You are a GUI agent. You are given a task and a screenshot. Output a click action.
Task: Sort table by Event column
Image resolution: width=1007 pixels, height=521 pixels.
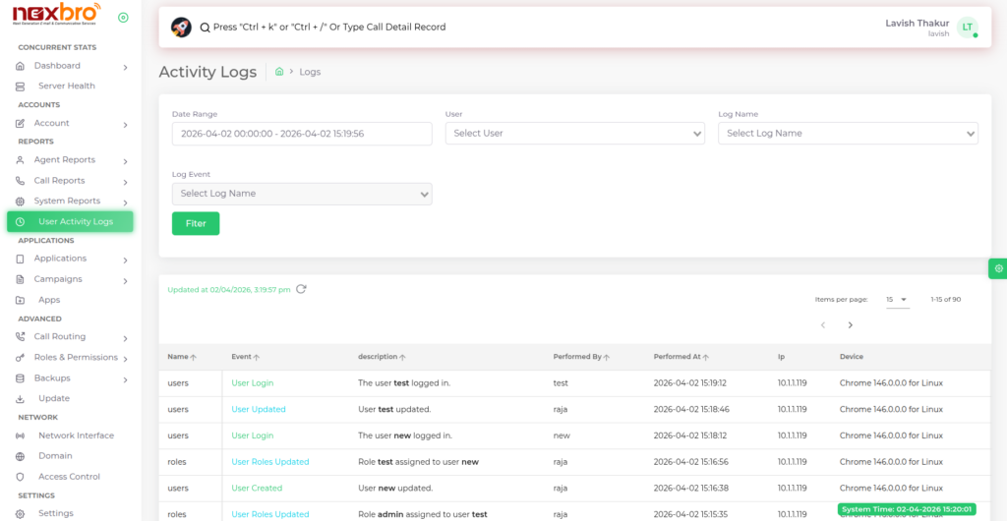pyautogui.click(x=245, y=357)
